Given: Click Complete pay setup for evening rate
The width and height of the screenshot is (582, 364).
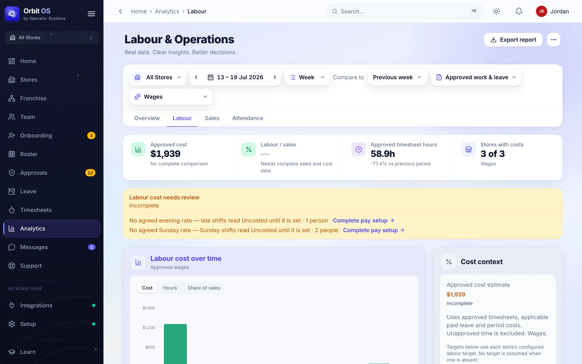Looking at the screenshot, I should [x=363, y=220].
